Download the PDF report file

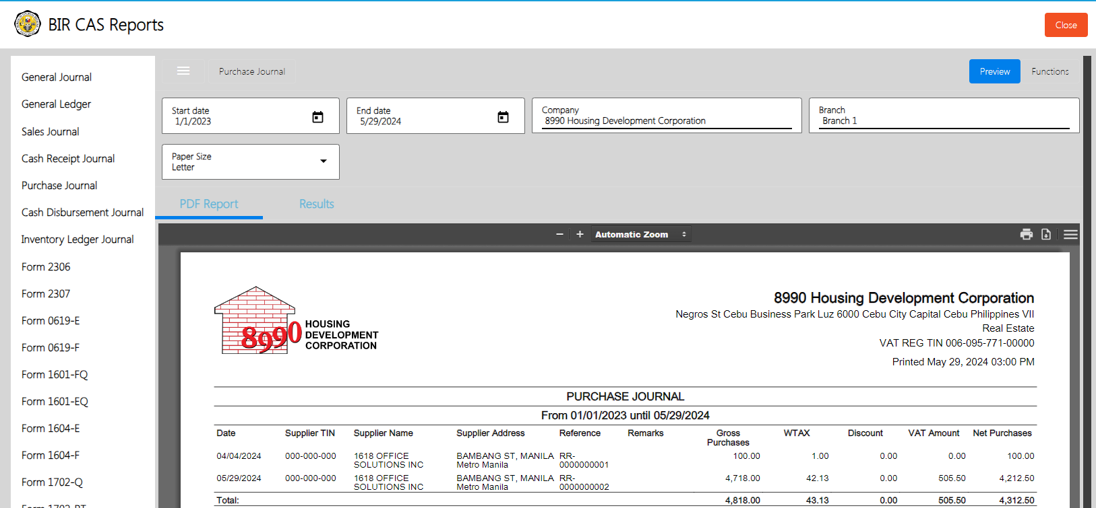coord(1046,234)
